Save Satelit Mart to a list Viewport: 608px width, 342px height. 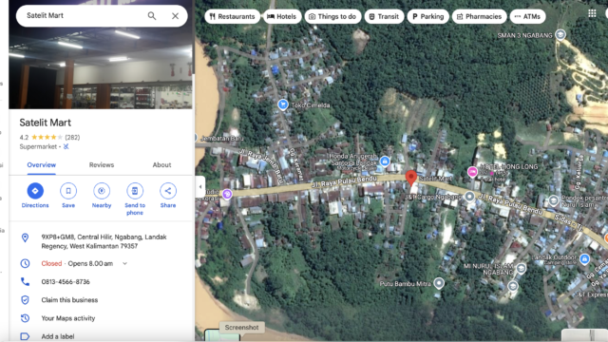[68, 196]
